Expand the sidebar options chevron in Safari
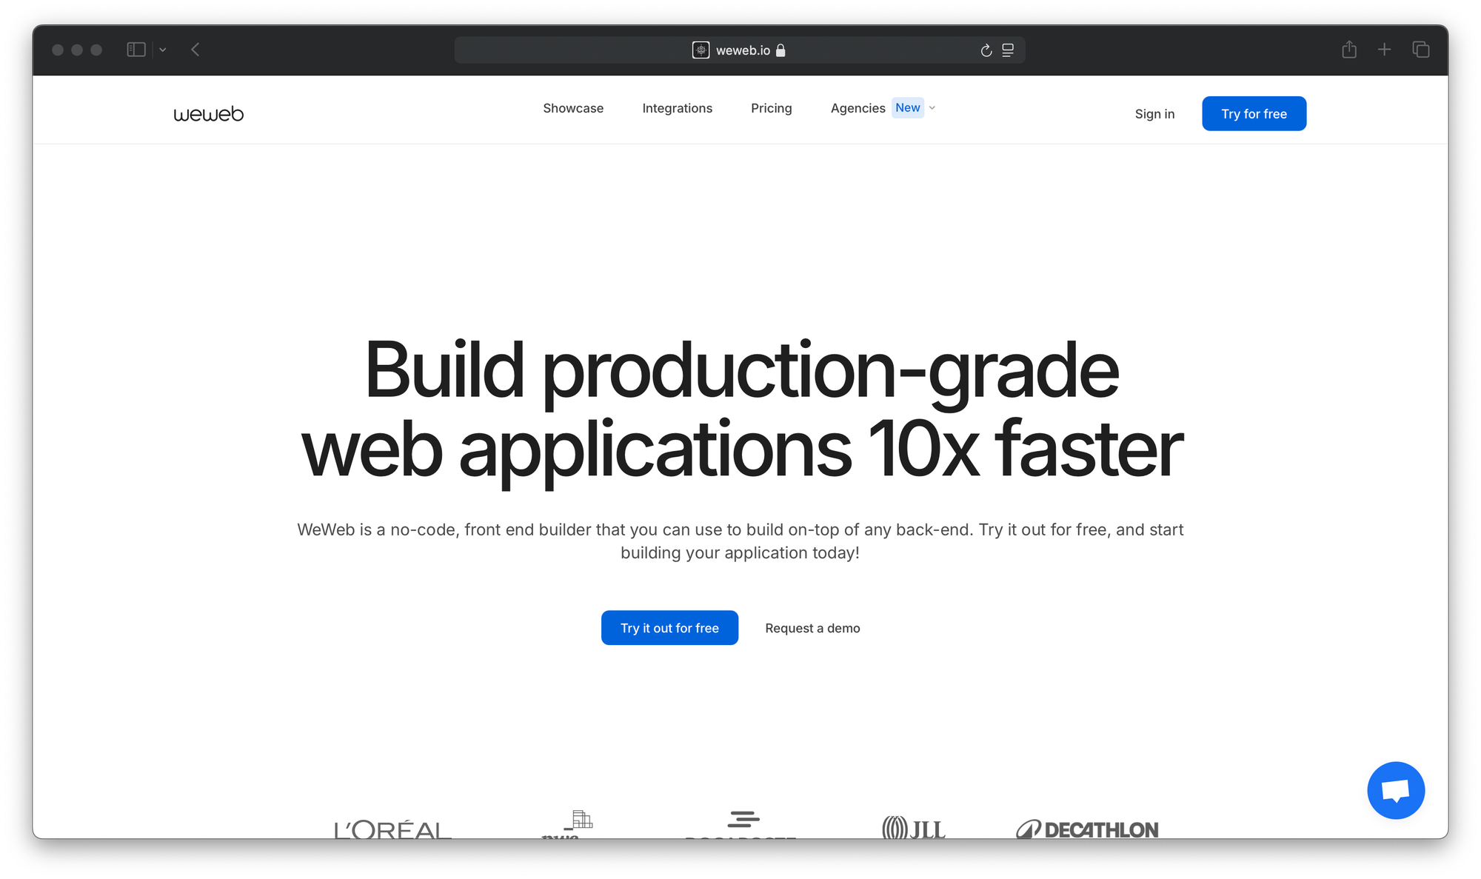This screenshot has width=1481, height=879. coord(163,50)
